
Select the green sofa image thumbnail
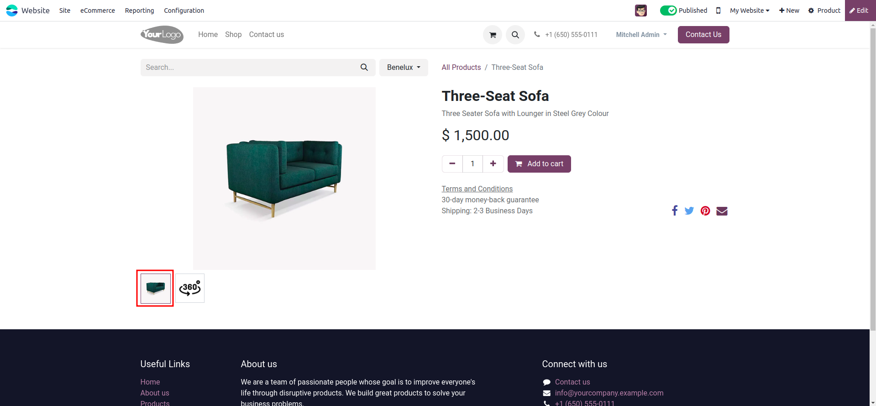coord(155,288)
